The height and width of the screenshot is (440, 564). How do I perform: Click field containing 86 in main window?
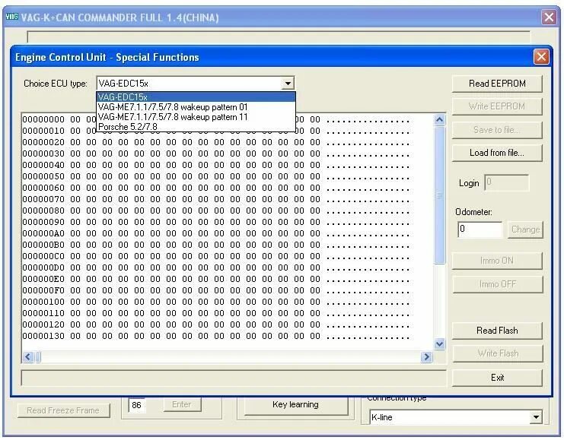point(137,406)
